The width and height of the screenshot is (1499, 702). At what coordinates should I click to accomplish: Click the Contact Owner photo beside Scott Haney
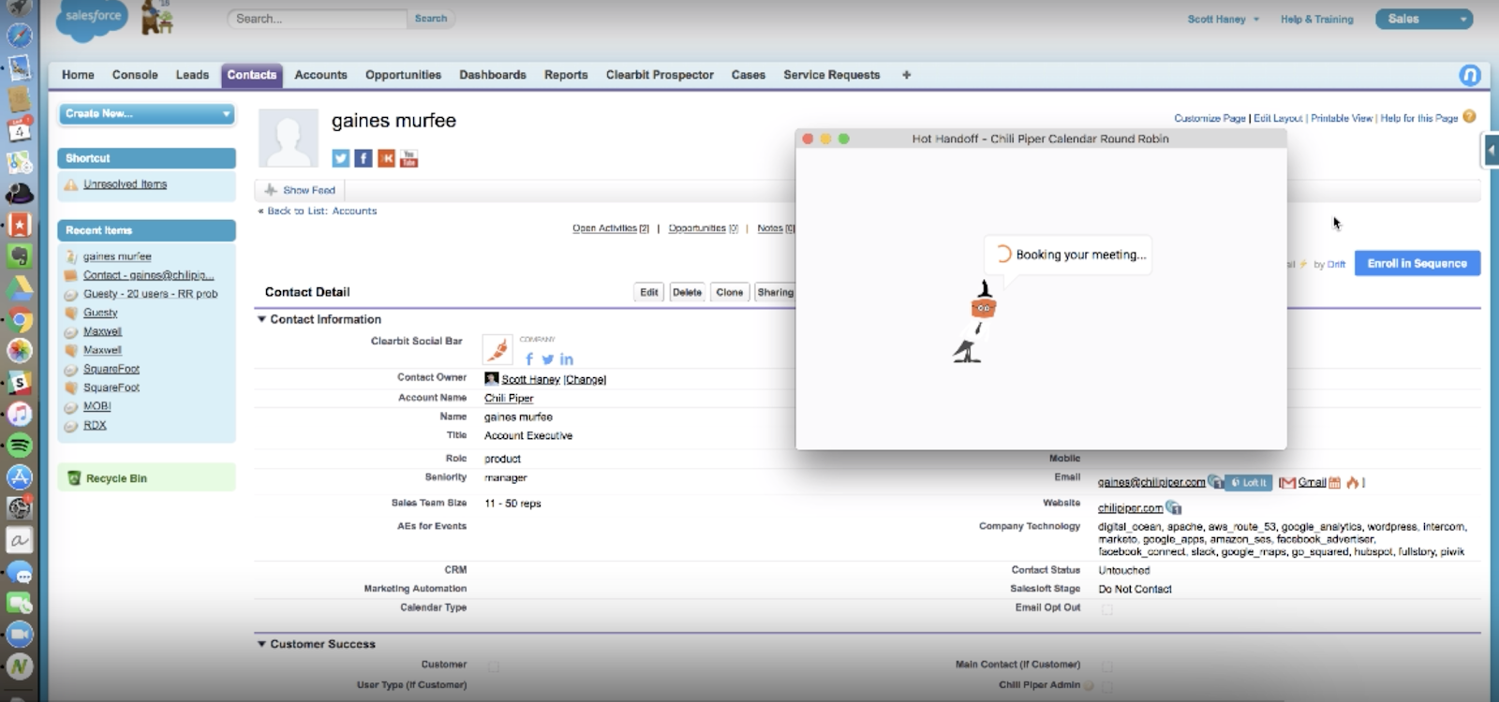pos(491,379)
